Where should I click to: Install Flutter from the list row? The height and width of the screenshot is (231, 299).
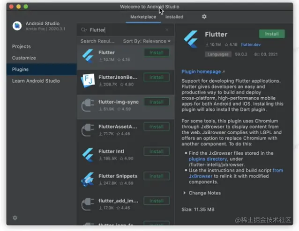pyautogui.click(x=157, y=53)
